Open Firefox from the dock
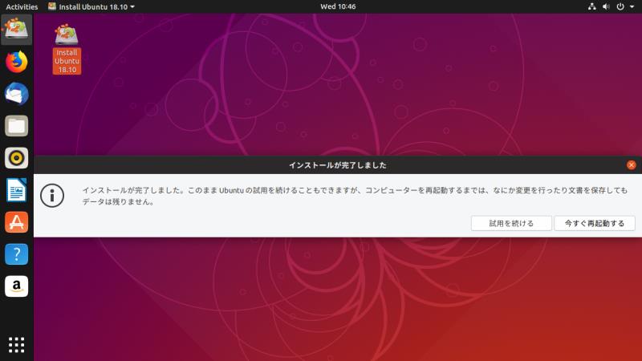The height and width of the screenshot is (361, 642). [x=16, y=61]
